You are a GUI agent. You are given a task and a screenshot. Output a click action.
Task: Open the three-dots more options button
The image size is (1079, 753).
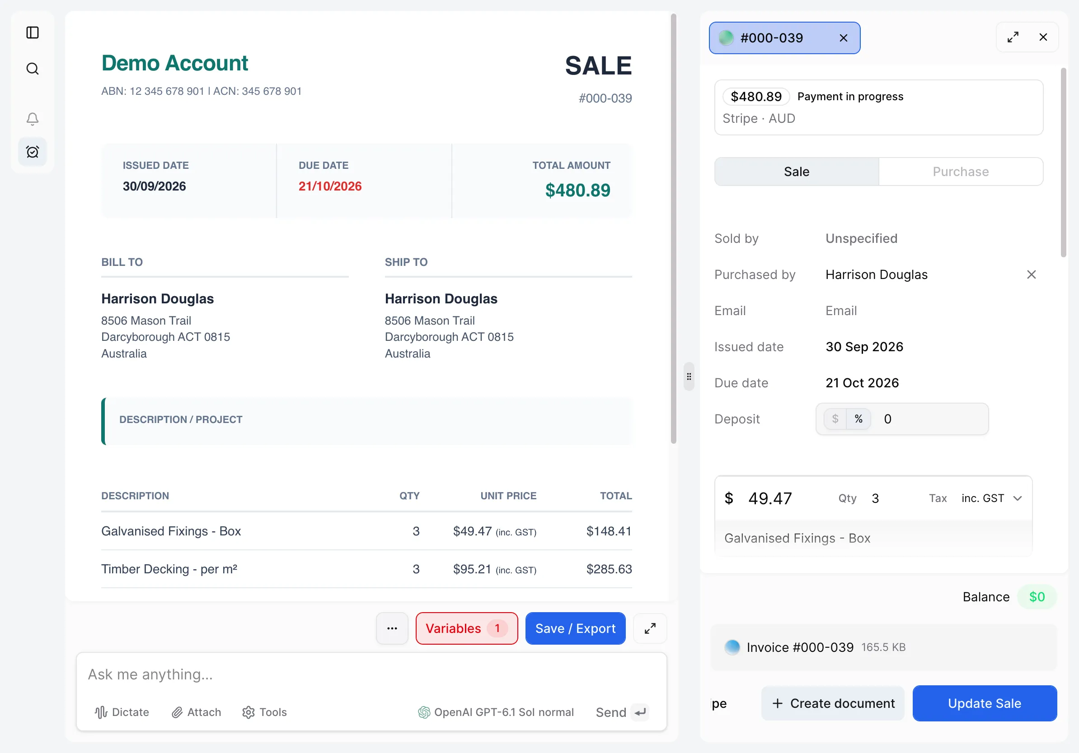[x=392, y=628]
